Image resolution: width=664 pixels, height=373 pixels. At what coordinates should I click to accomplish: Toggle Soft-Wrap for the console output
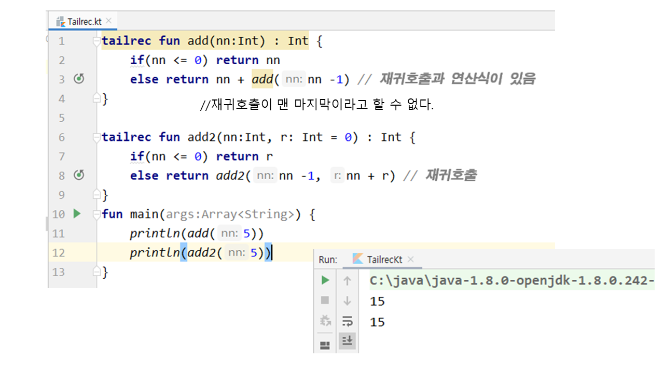point(348,321)
